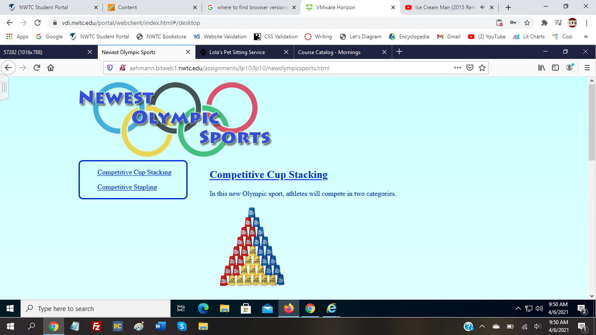The width and height of the screenshot is (596, 335).
Task: Click the Competitive Cup Stacking heading link
Action: pos(268,174)
